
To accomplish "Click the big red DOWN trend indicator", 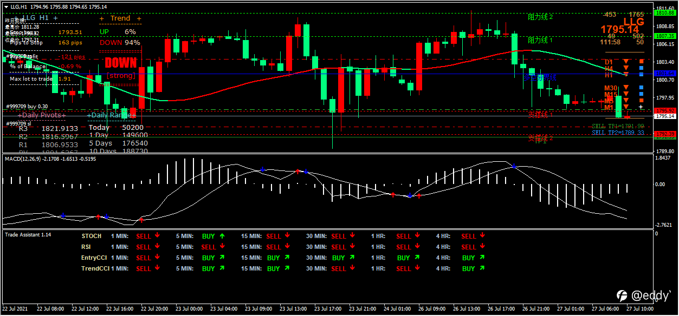I will tap(120, 63).
